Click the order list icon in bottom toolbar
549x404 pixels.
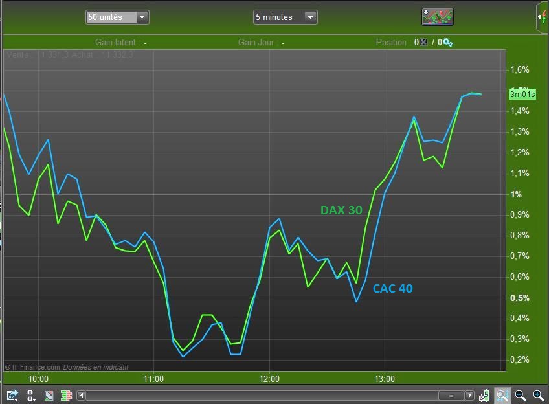pyautogui.click(x=49, y=396)
